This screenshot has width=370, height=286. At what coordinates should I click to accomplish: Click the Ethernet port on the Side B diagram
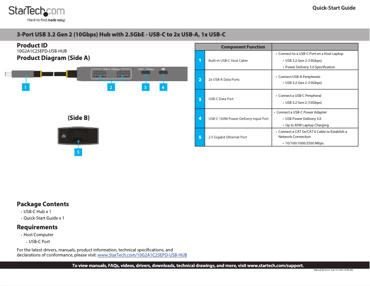[78, 136]
